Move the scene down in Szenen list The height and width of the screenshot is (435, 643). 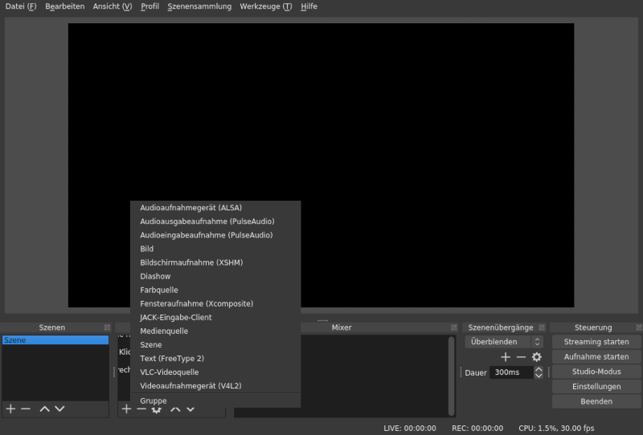59,409
